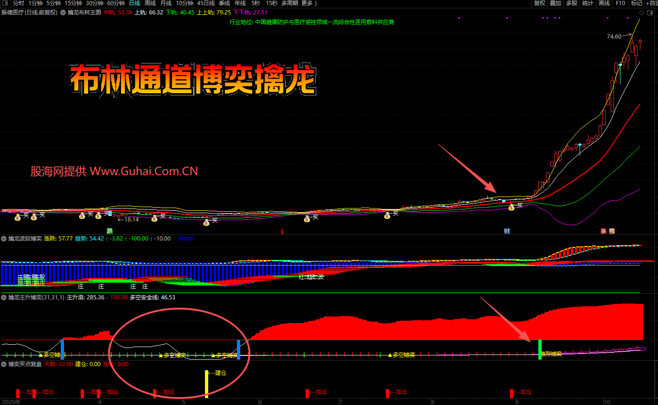Click the 财 marker icon below main chart
The image size is (658, 405).
click(507, 231)
